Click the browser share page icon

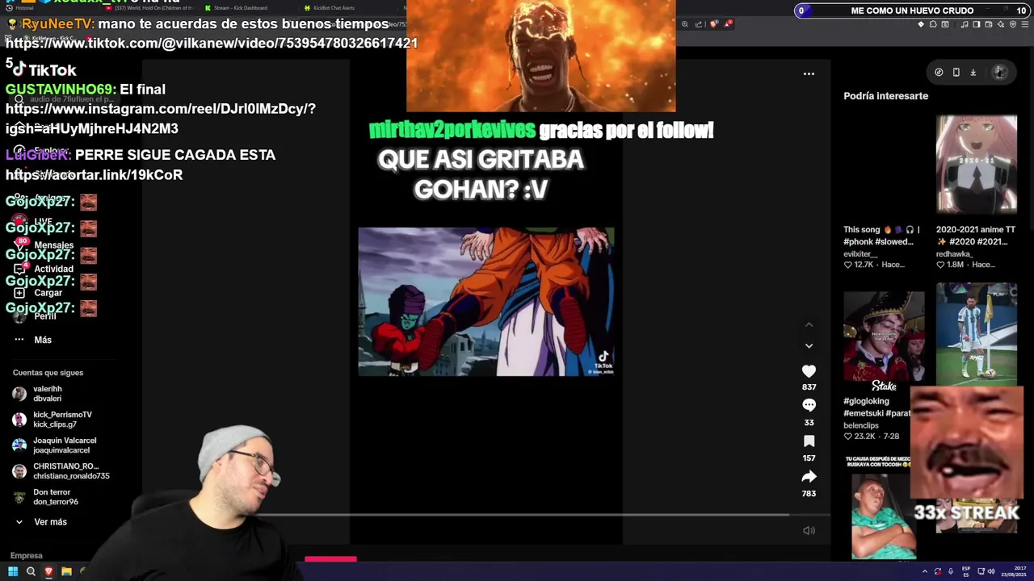tap(699, 24)
